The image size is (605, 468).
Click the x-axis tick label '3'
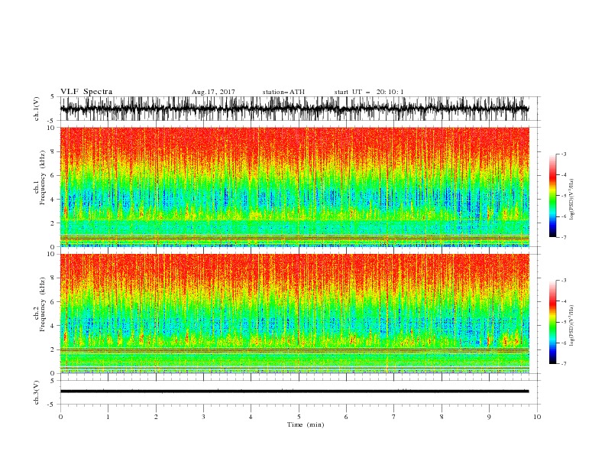[203, 417]
